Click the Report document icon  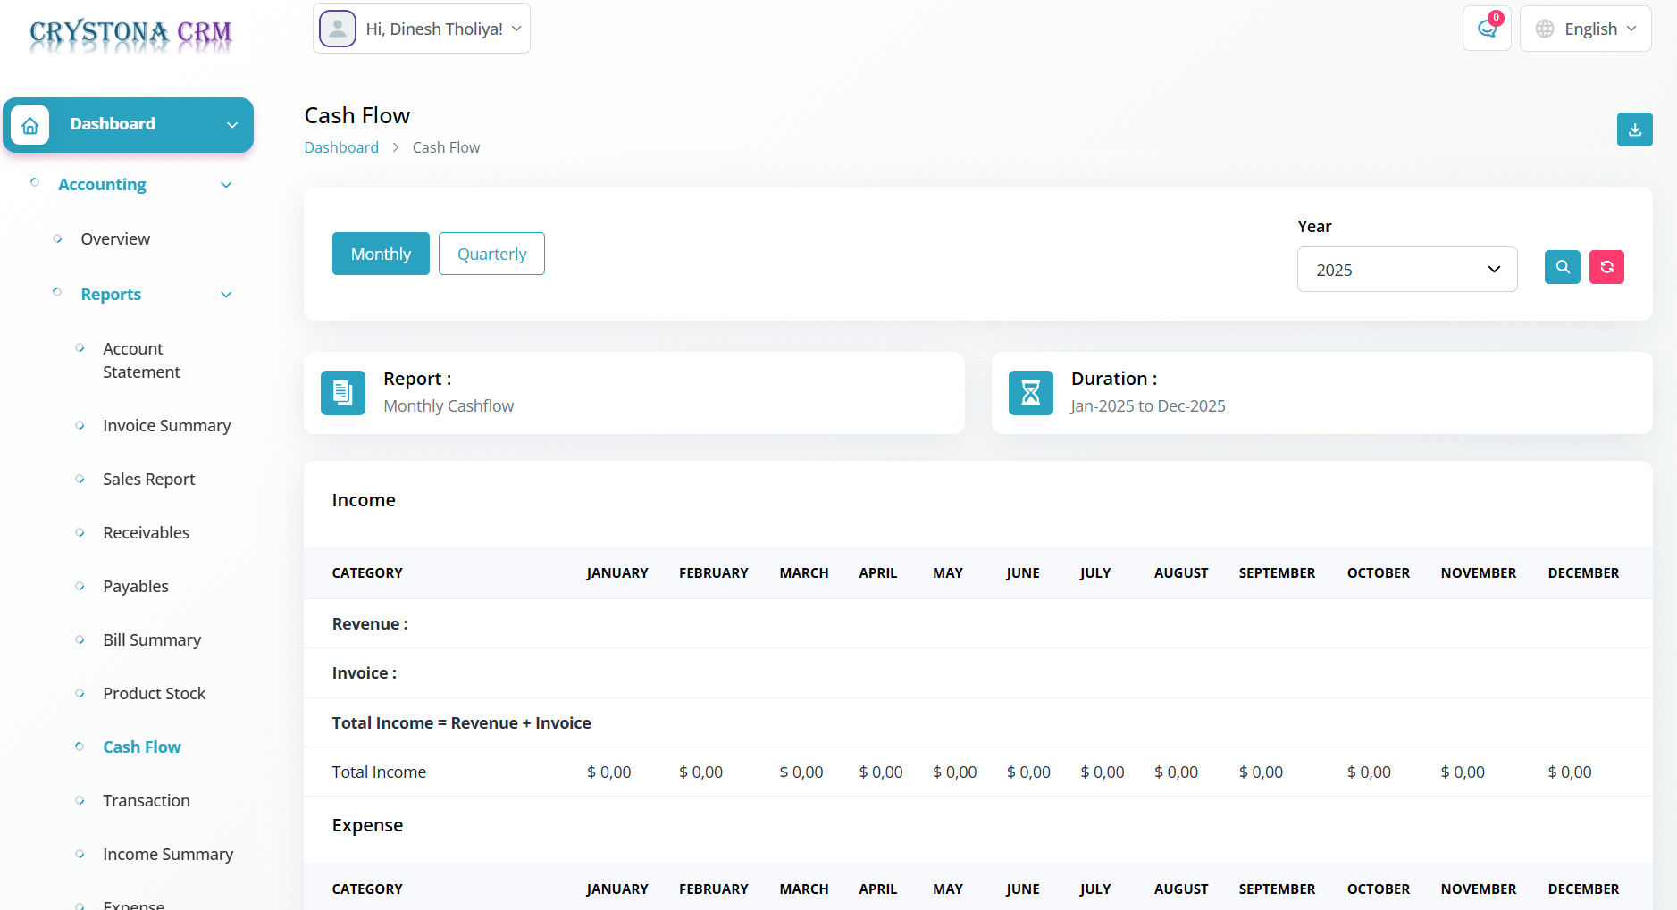pos(343,393)
